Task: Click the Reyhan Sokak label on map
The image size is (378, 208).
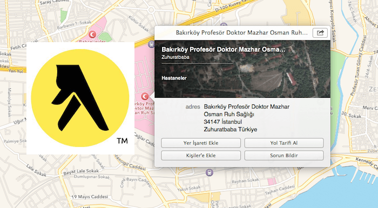Action: click(x=245, y=181)
